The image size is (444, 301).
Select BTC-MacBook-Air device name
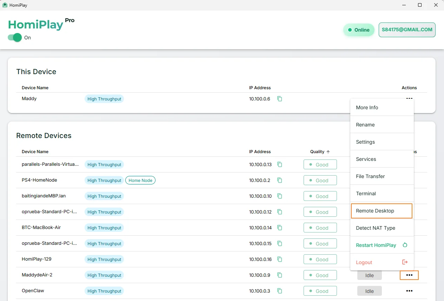pos(41,227)
